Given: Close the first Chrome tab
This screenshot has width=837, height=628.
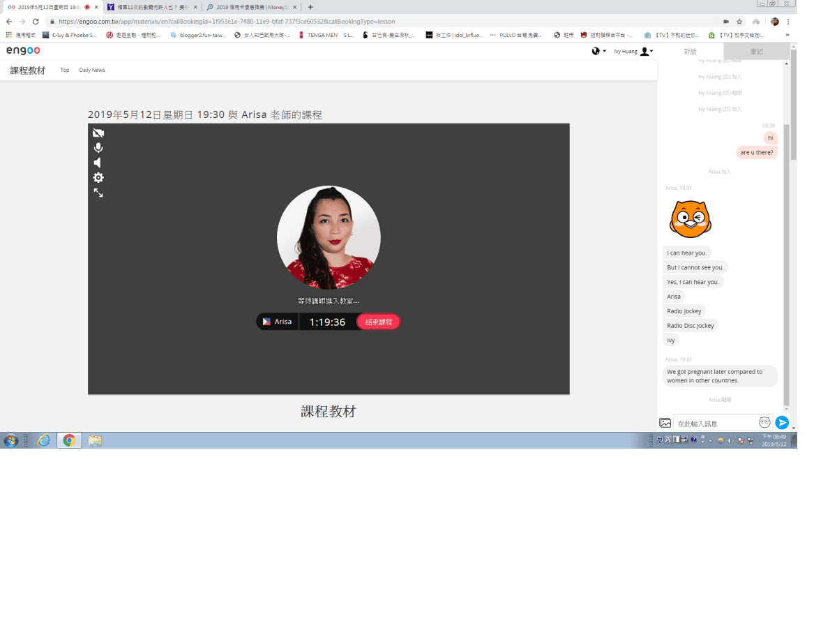Looking at the screenshot, I should tap(96, 7).
